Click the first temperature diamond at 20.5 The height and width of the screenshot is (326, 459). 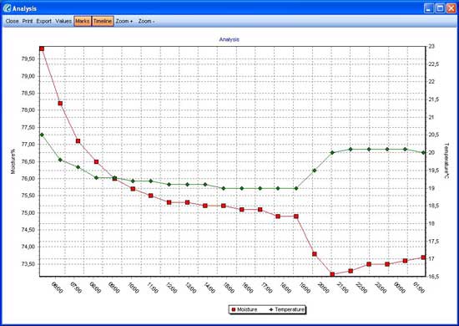click(x=42, y=135)
